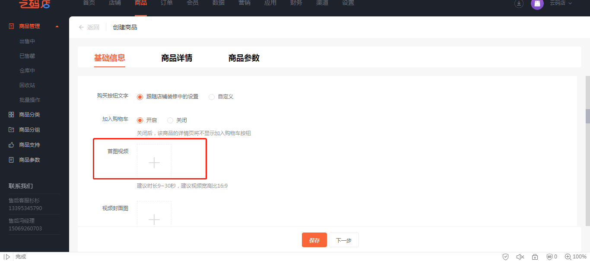Click the 商品参数 document icon

pyautogui.click(x=11, y=160)
